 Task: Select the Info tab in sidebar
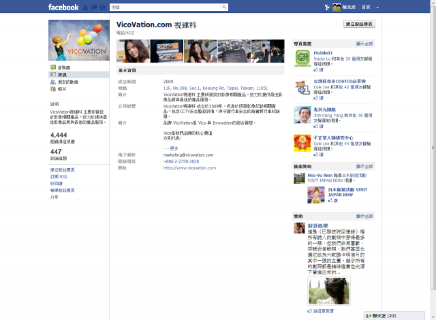(x=79, y=75)
